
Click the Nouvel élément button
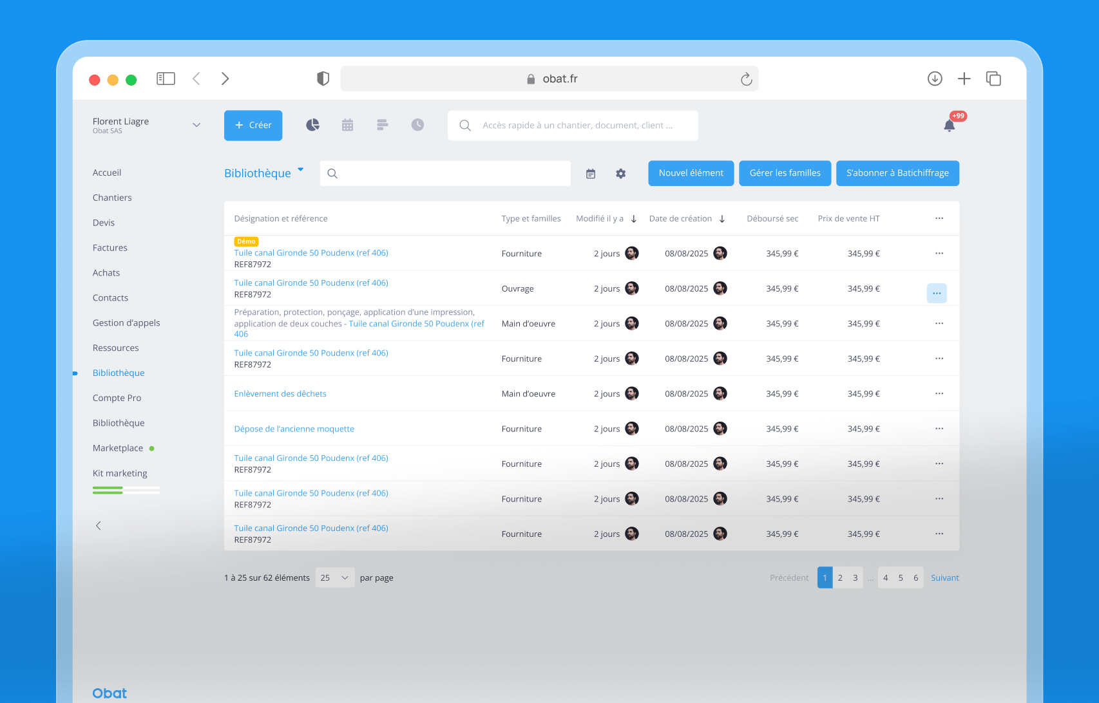pos(691,173)
